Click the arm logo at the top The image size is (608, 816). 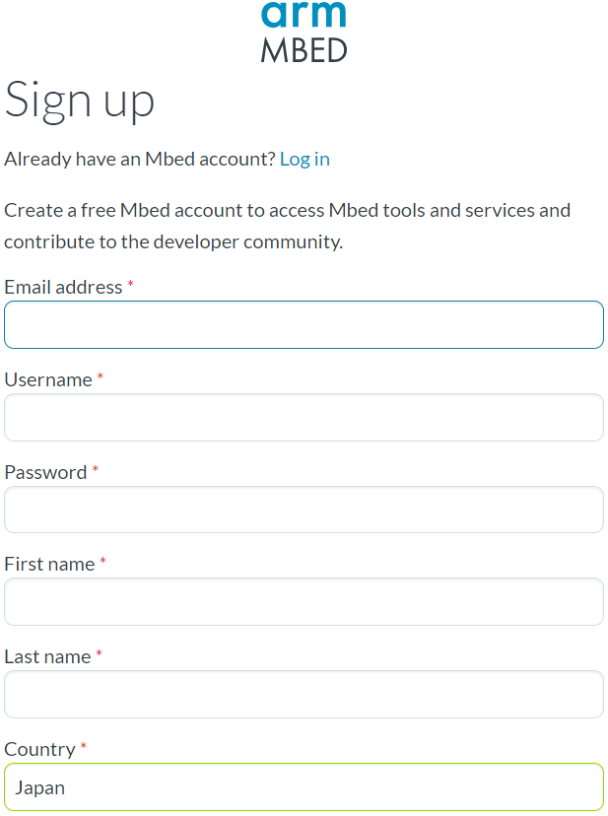point(304,14)
